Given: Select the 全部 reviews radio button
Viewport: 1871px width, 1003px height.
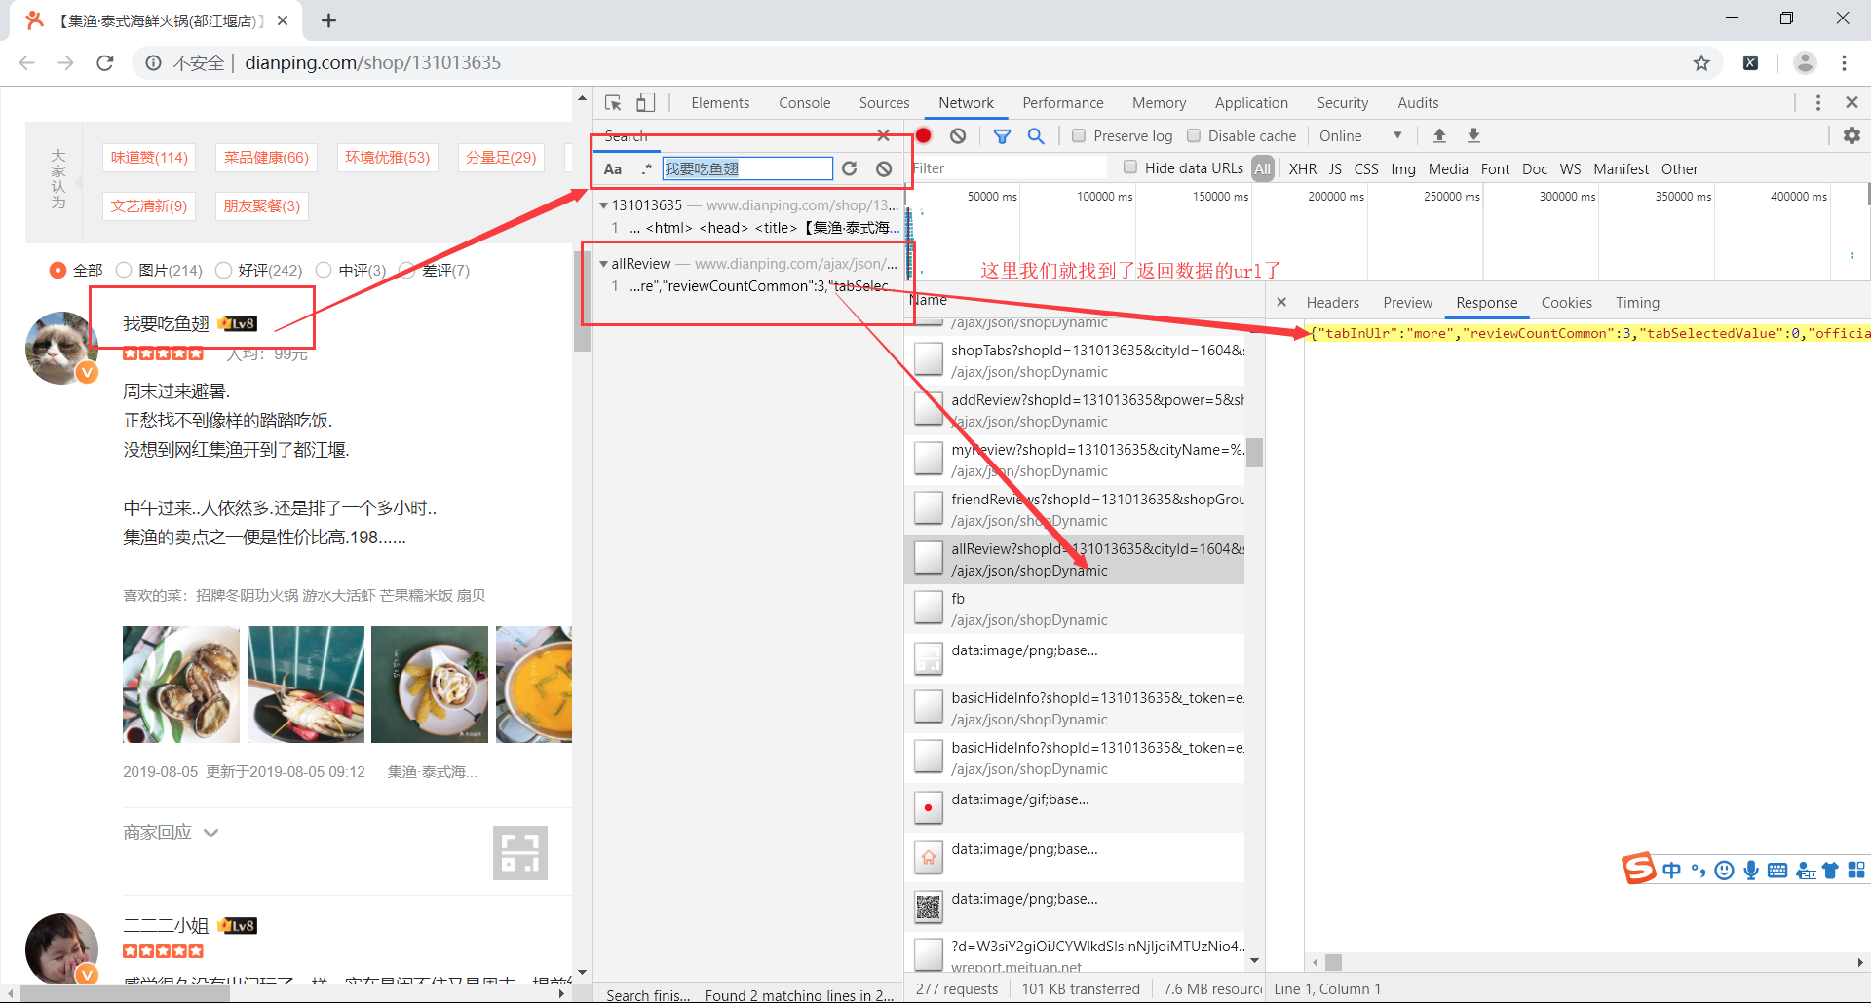Looking at the screenshot, I should [x=57, y=270].
